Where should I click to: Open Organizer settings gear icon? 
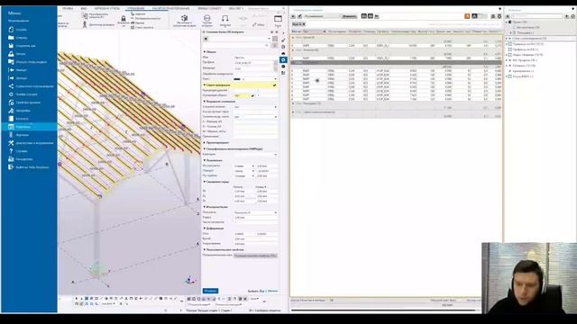tap(499, 16)
